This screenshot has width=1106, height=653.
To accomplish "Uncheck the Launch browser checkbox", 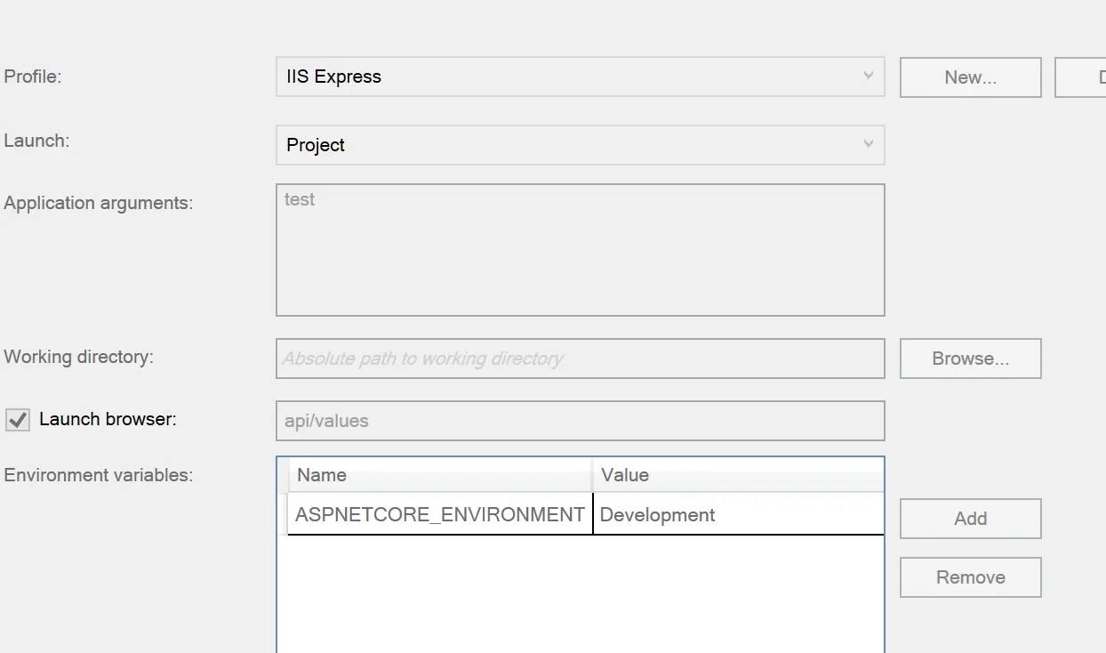I will point(18,420).
